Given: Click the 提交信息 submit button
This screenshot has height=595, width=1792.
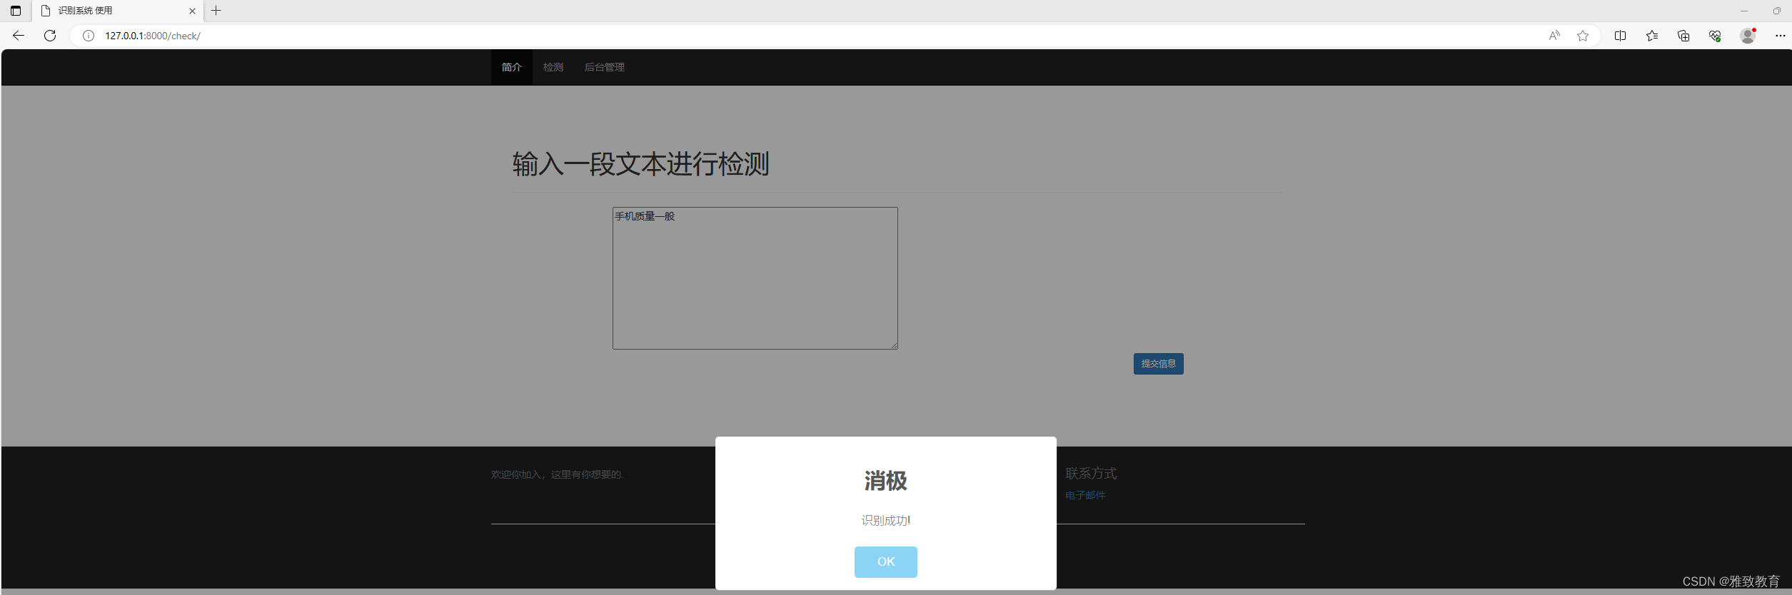Looking at the screenshot, I should coord(1159,364).
